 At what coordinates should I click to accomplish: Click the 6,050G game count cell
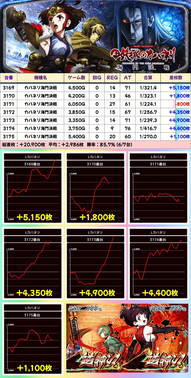(77, 104)
